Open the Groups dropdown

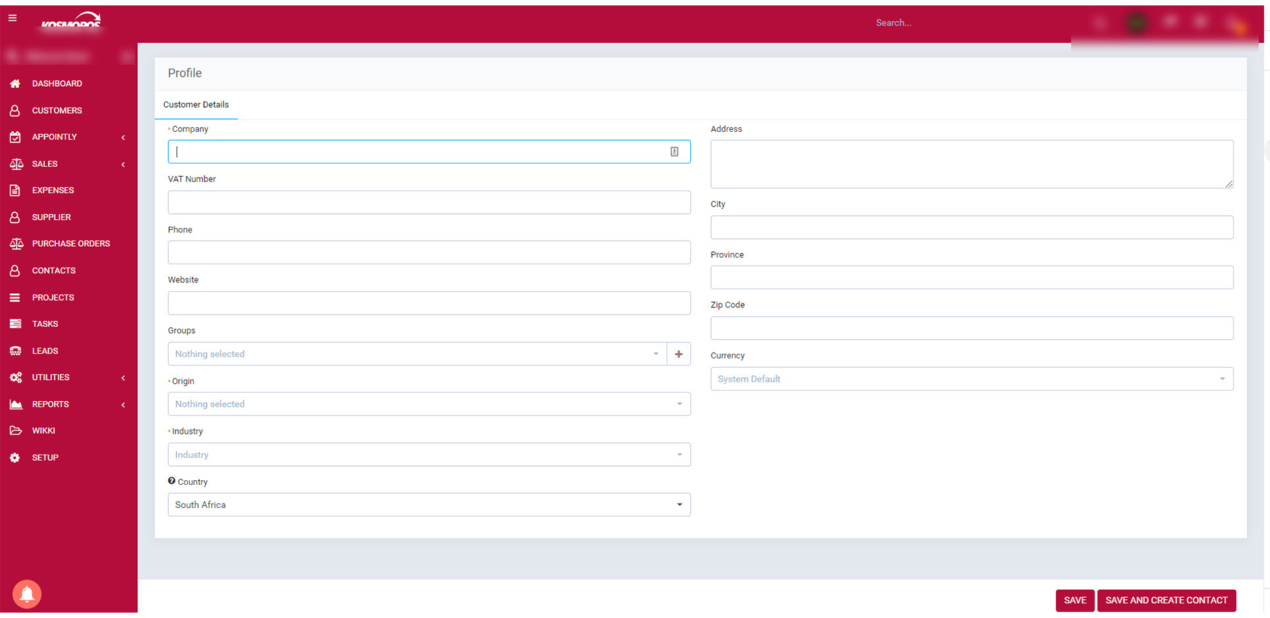pyautogui.click(x=417, y=354)
